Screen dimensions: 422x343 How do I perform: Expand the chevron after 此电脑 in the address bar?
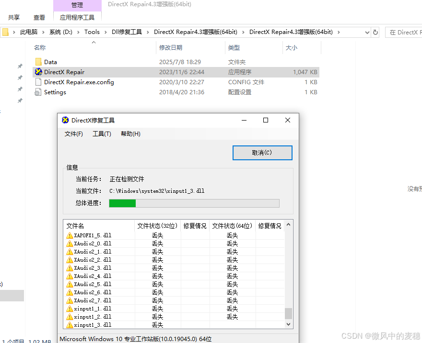point(43,32)
